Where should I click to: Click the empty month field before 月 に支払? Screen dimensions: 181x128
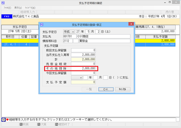pyautogui.click(x=96, y=78)
